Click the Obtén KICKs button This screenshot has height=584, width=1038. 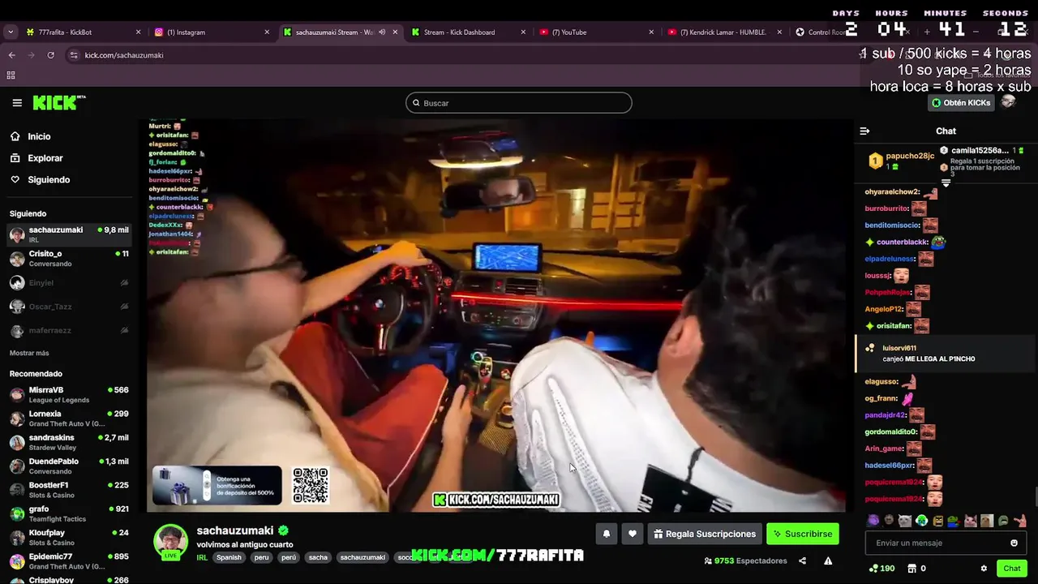click(961, 103)
